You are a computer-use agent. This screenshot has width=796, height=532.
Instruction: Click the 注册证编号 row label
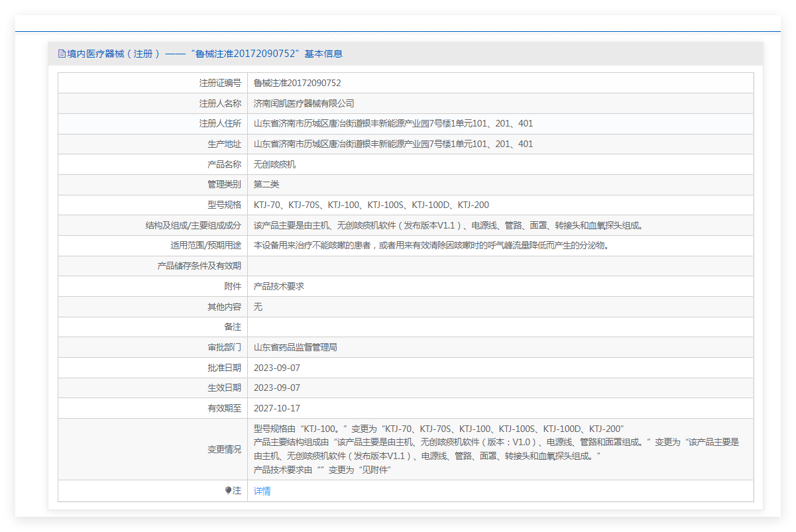coord(220,83)
